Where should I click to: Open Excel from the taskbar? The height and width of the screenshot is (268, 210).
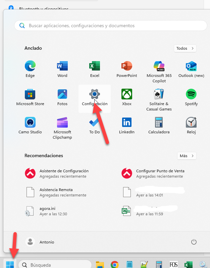pyautogui.click(x=188, y=265)
